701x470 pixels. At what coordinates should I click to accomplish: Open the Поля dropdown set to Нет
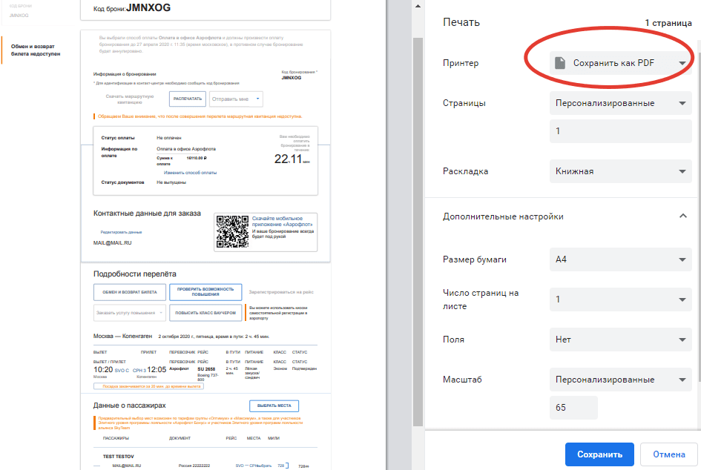pyautogui.click(x=620, y=340)
